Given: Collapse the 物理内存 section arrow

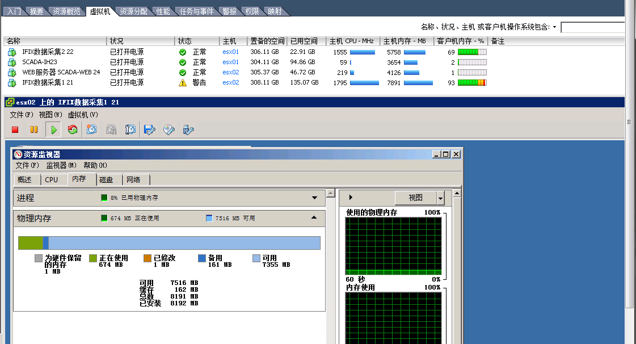Looking at the screenshot, I should [x=314, y=218].
